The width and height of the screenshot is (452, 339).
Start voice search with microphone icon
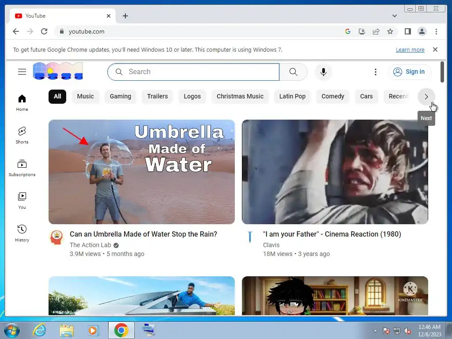coord(324,72)
